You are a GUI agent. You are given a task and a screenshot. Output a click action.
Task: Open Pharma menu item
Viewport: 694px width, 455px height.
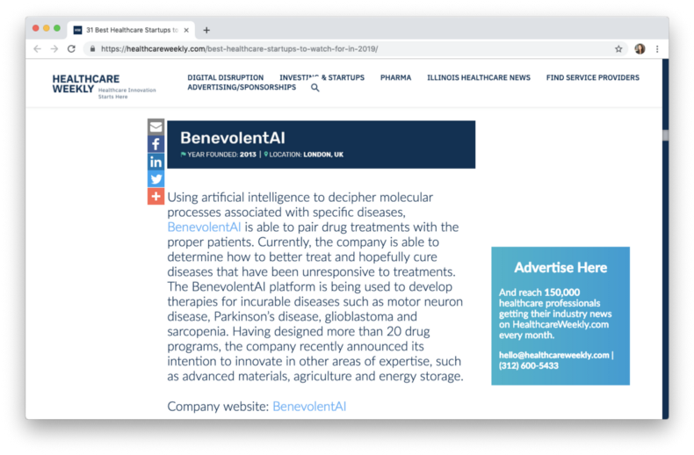click(x=395, y=77)
